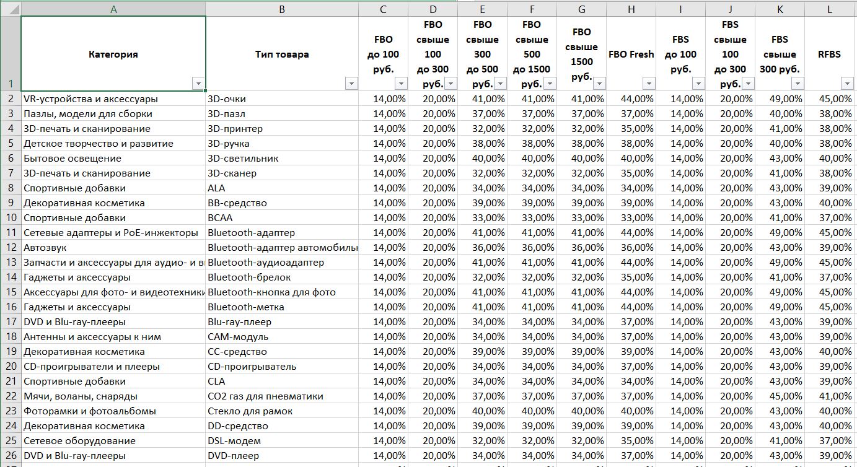The height and width of the screenshot is (467, 857).
Task: Expand the FBS свыше 300 руб. filter
Action: [798, 84]
